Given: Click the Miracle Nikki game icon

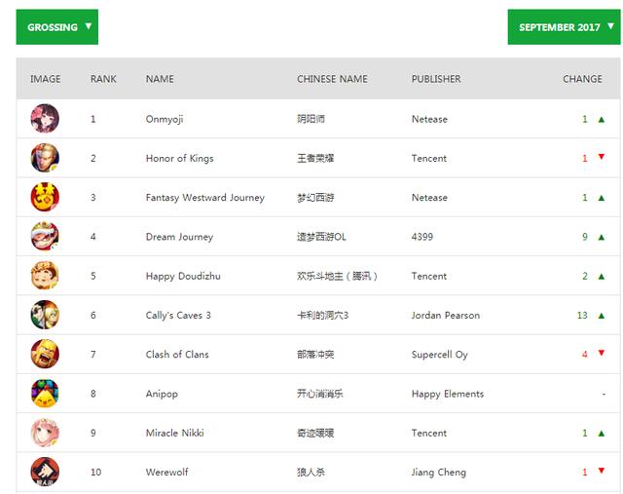Looking at the screenshot, I should pyautogui.click(x=45, y=433).
